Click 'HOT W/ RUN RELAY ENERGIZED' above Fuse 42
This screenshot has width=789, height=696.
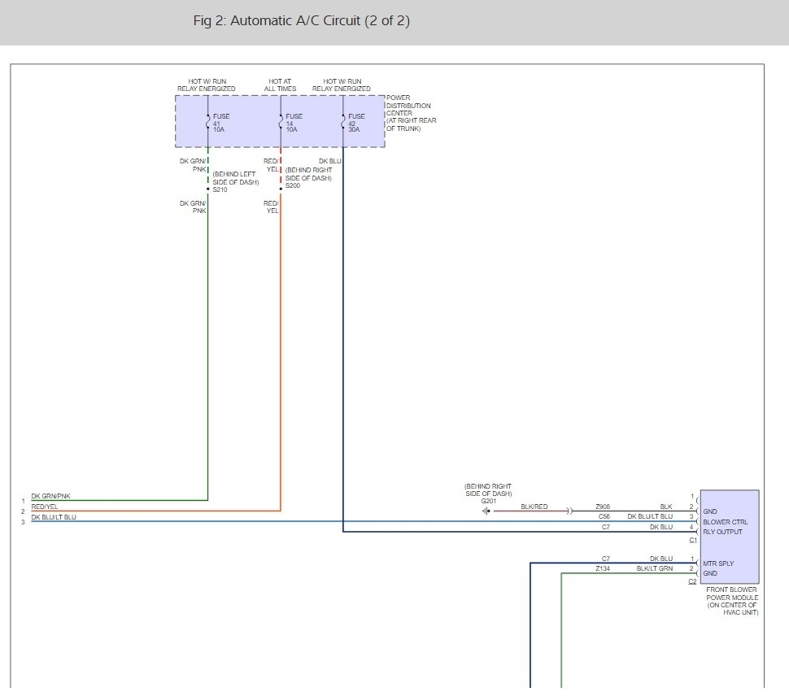pos(342,85)
